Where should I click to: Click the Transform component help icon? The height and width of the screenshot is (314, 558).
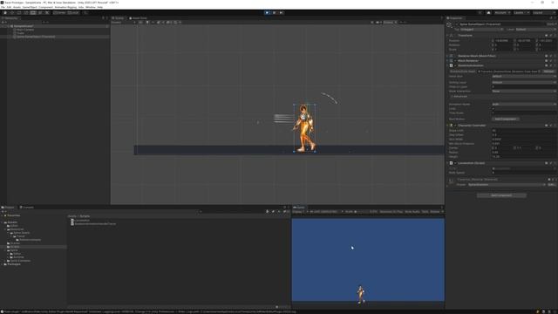(x=547, y=35)
